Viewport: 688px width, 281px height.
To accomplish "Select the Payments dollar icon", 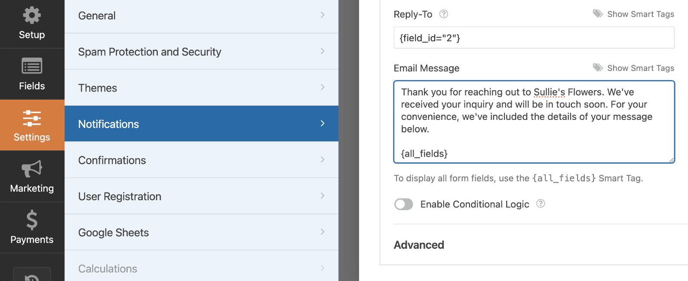I will click(32, 222).
